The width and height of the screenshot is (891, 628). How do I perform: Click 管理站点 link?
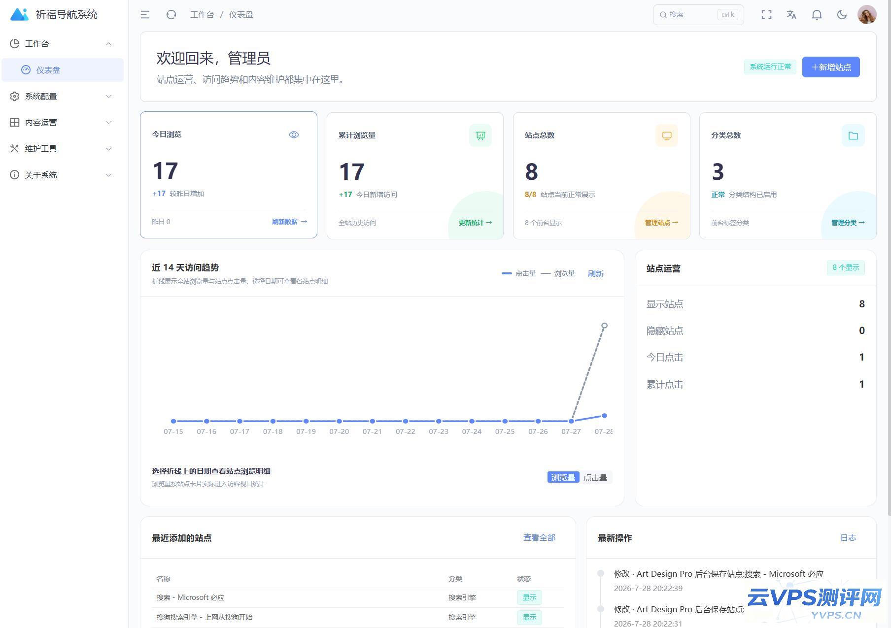coord(661,223)
